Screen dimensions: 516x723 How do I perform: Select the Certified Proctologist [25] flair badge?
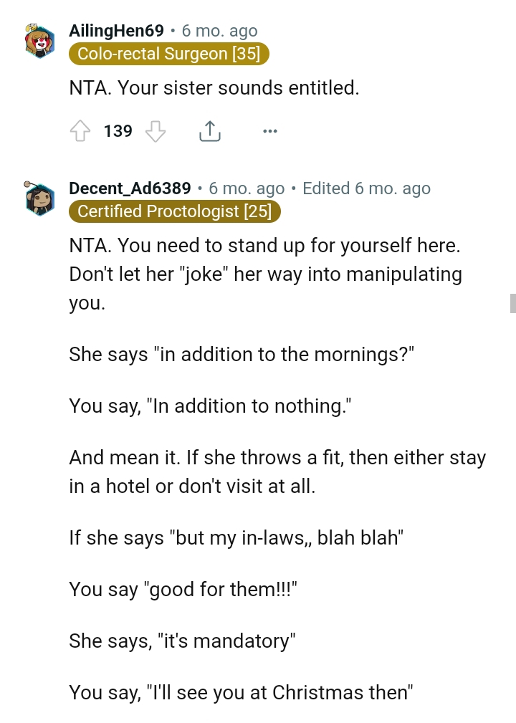click(175, 211)
